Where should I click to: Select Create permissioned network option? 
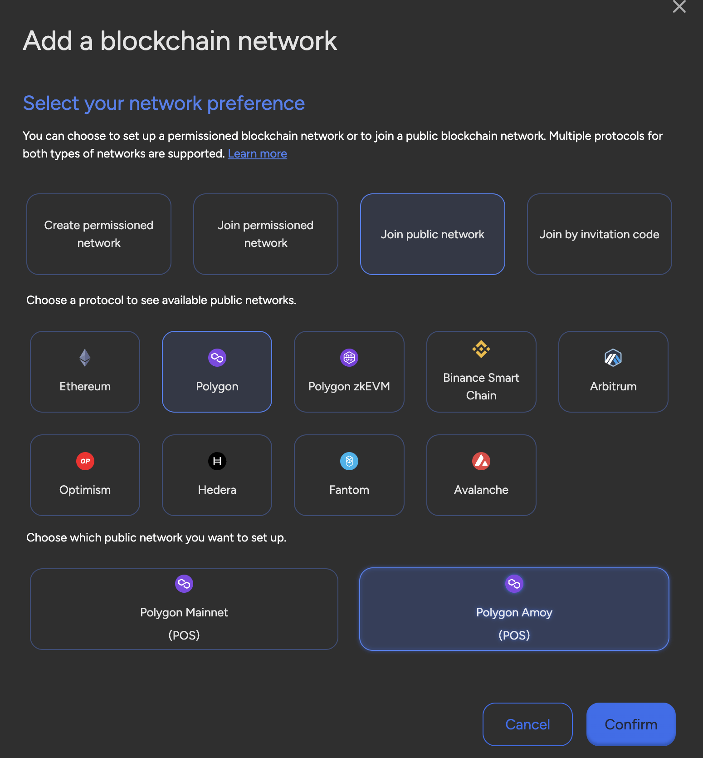[99, 234]
